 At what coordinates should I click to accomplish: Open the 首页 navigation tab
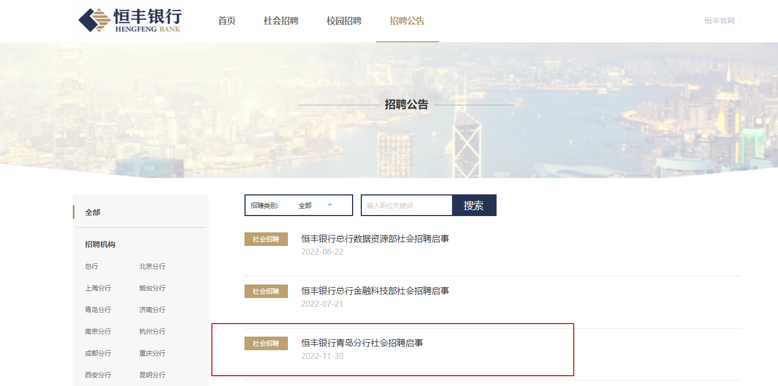pos(227,21)
